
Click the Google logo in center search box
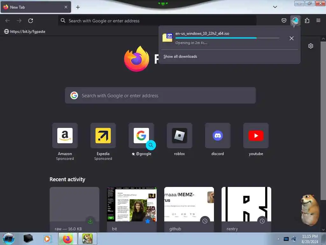pos(74,95)
